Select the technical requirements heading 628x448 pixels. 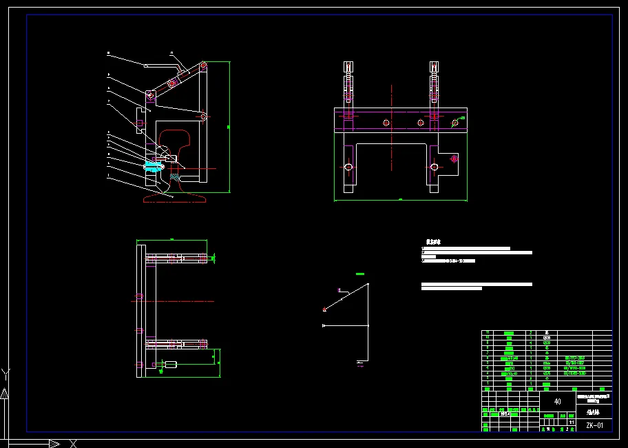pyautogui.click(x=433, y=242)
